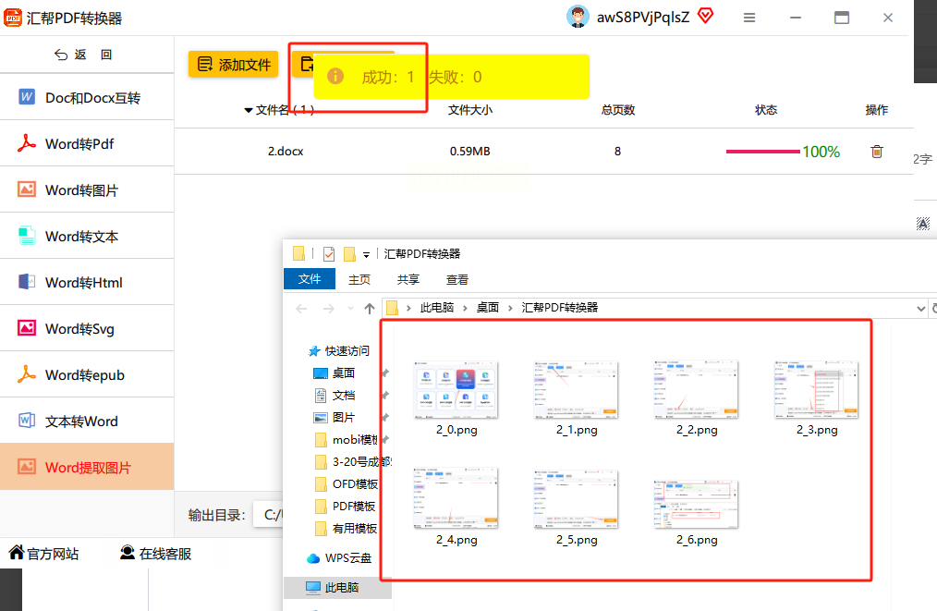
Task: Select the 2_5.png thumbnail
Action: 576,498
